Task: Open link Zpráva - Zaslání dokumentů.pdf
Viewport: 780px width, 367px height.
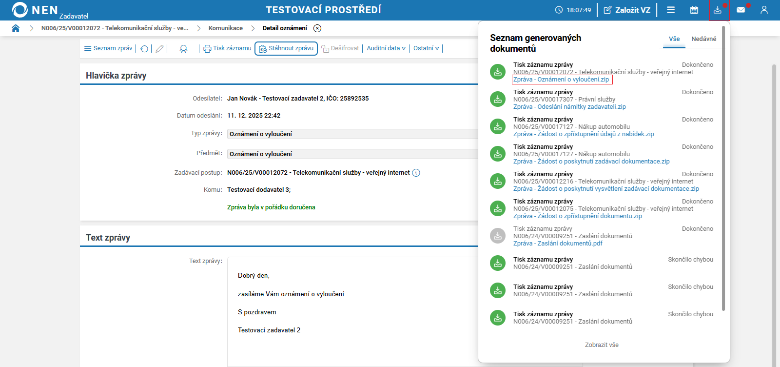Action: [x=558, y=244]
